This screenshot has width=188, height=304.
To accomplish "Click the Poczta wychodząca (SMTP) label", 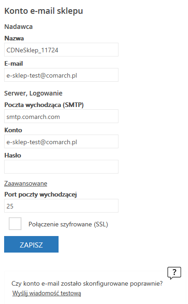I will [44, 105].
